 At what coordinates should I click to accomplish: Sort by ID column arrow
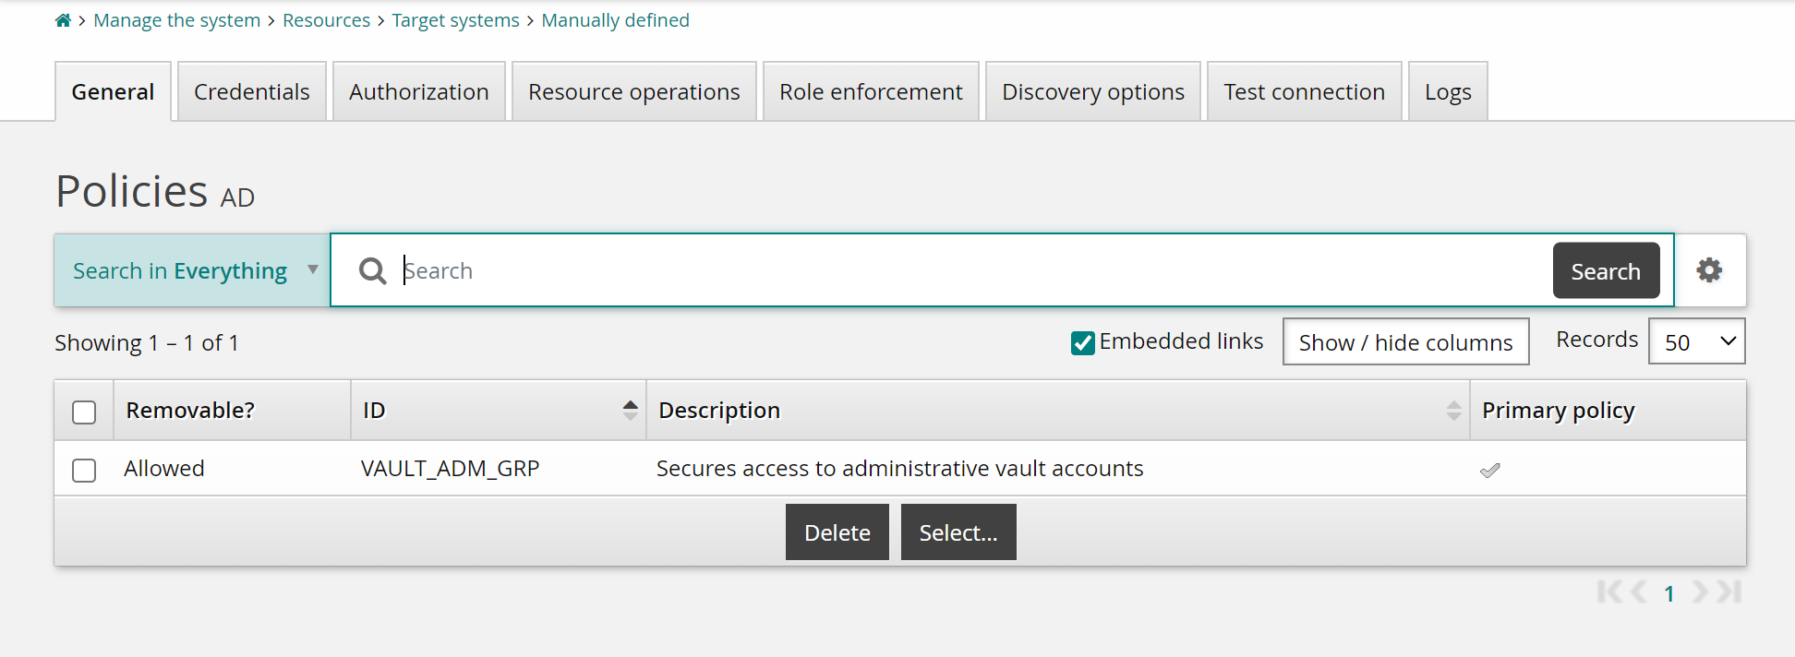click(630, 411)
